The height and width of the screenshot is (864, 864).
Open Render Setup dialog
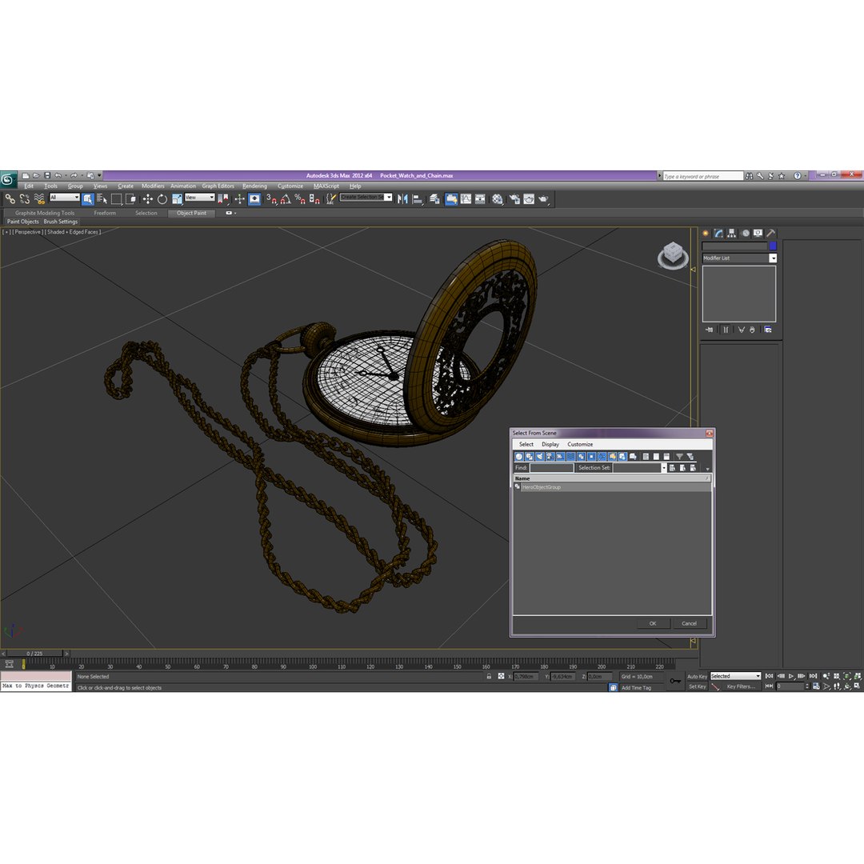click(x=514, y=199)
